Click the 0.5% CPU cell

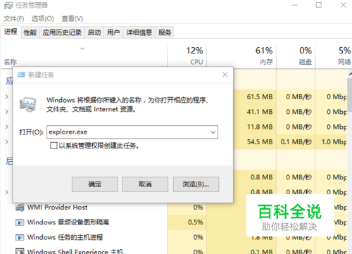pyautogui.click(x=187, y=222)
